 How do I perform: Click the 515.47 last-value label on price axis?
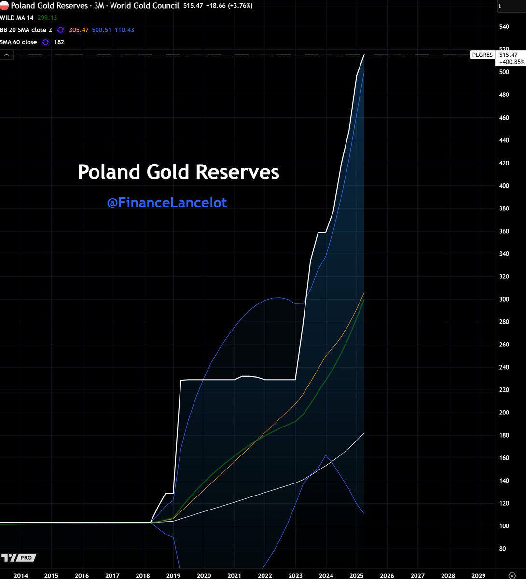(x=509, y=55)
